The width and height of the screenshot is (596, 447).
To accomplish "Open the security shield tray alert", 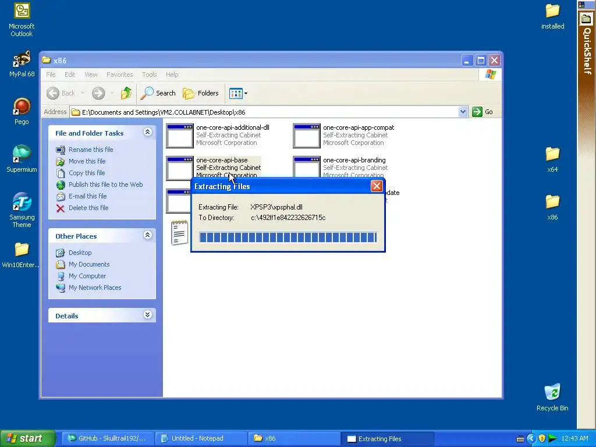I will [542, 439].
